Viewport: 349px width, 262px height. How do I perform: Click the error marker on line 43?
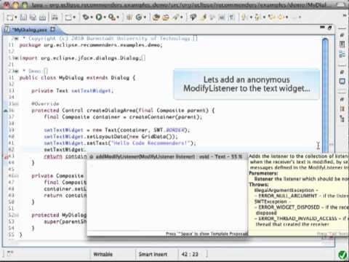coord(6,156)
